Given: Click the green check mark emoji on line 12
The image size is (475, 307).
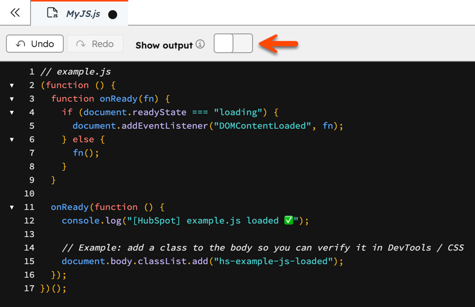Looking at the screenshot, I should pos(289,220).
